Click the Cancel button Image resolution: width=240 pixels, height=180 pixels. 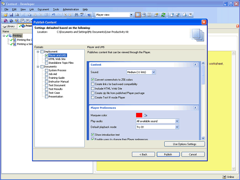pyautogui.click(x=193, y=154)
